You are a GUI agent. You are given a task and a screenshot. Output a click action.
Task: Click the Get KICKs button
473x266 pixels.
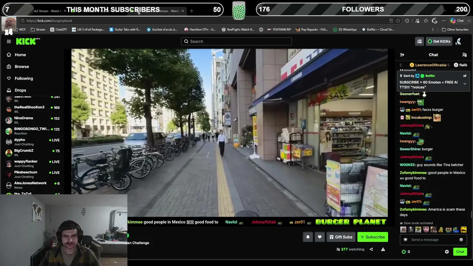pyautogui.click(x=439, y=41)
